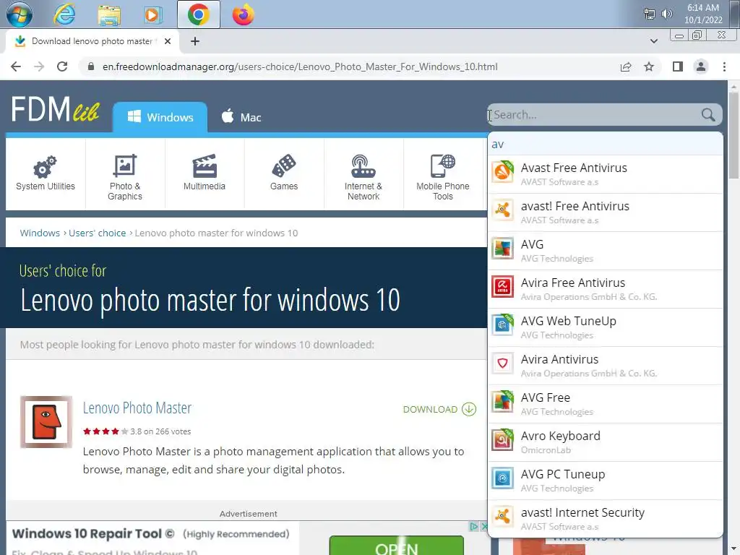Choose AVG PC Tuneup suggestion

tap(606, 480)
